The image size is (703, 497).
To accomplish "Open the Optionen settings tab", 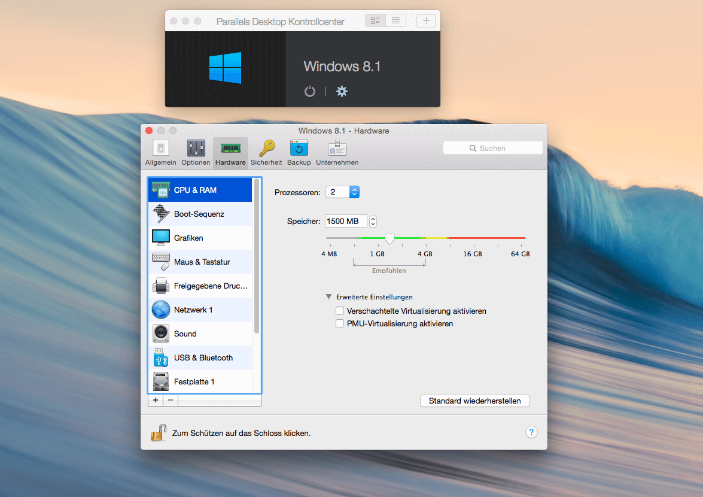I will pos(196,153).
